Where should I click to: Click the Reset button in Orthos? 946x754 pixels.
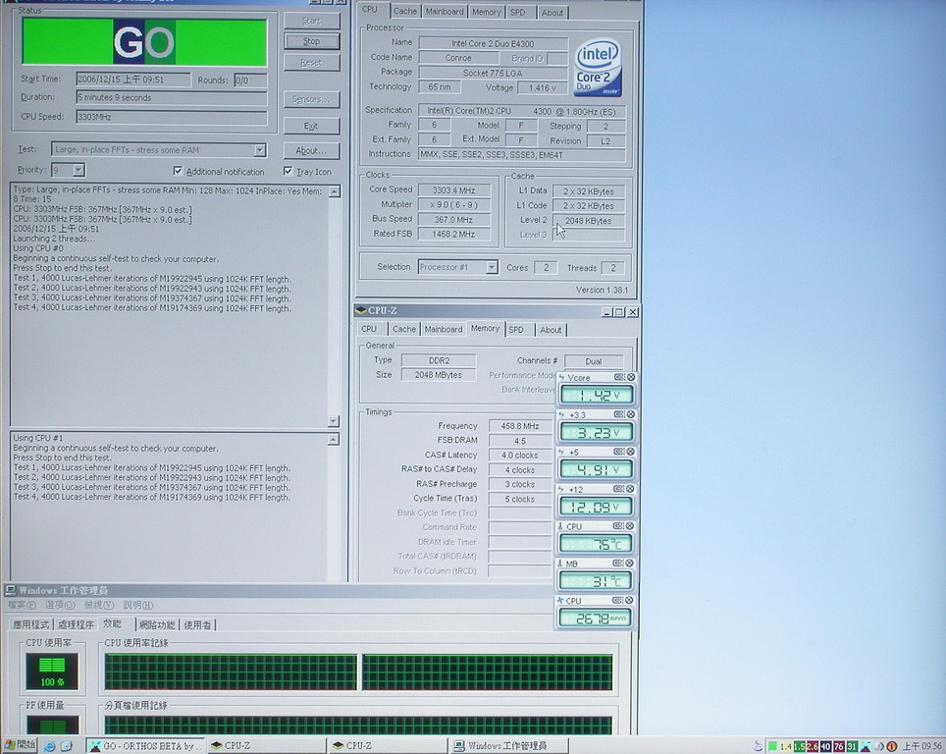pyautogui.click(x=311, y=62)
